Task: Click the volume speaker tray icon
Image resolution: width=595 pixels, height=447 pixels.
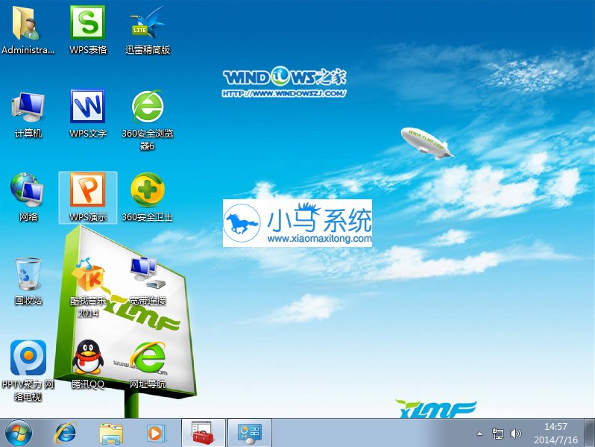Action: coord(515,434)
